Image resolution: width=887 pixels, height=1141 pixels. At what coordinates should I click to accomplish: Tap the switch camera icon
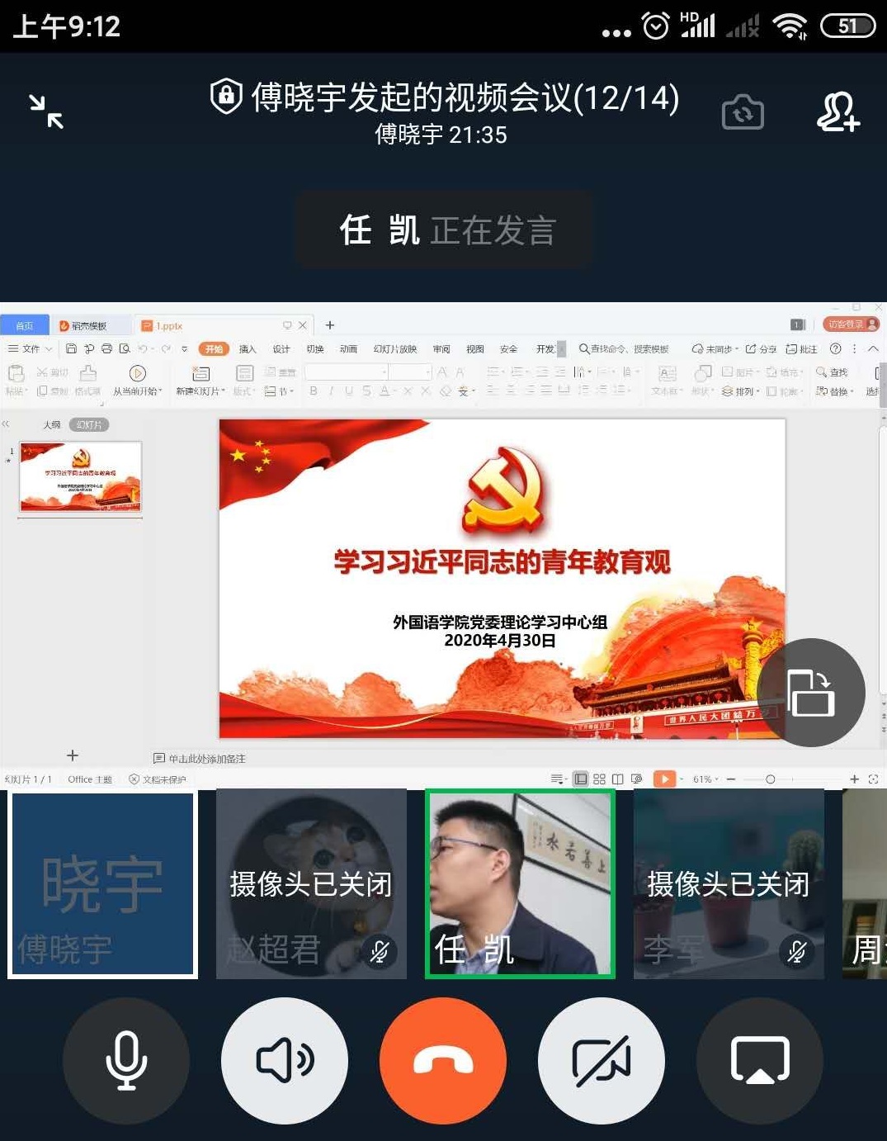[x=743, y=112]
